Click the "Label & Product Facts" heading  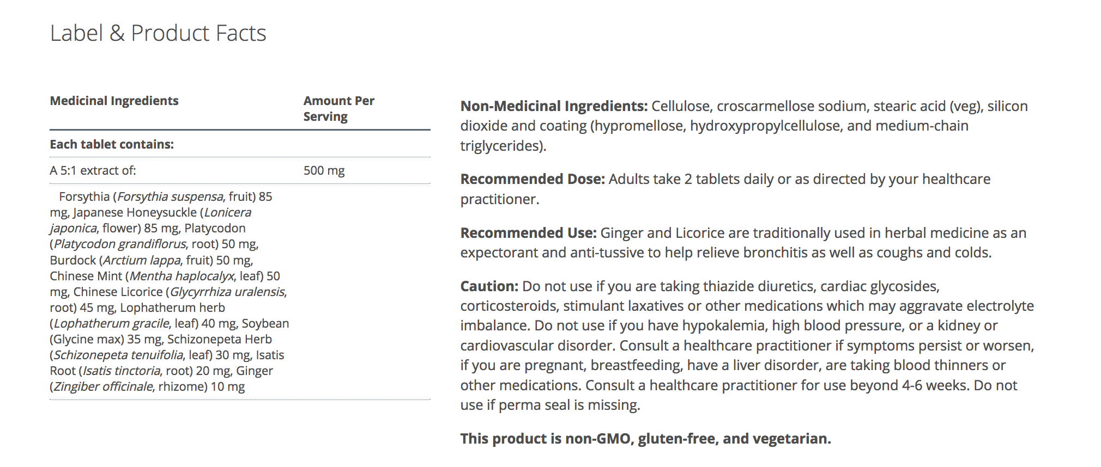[158, 33]
